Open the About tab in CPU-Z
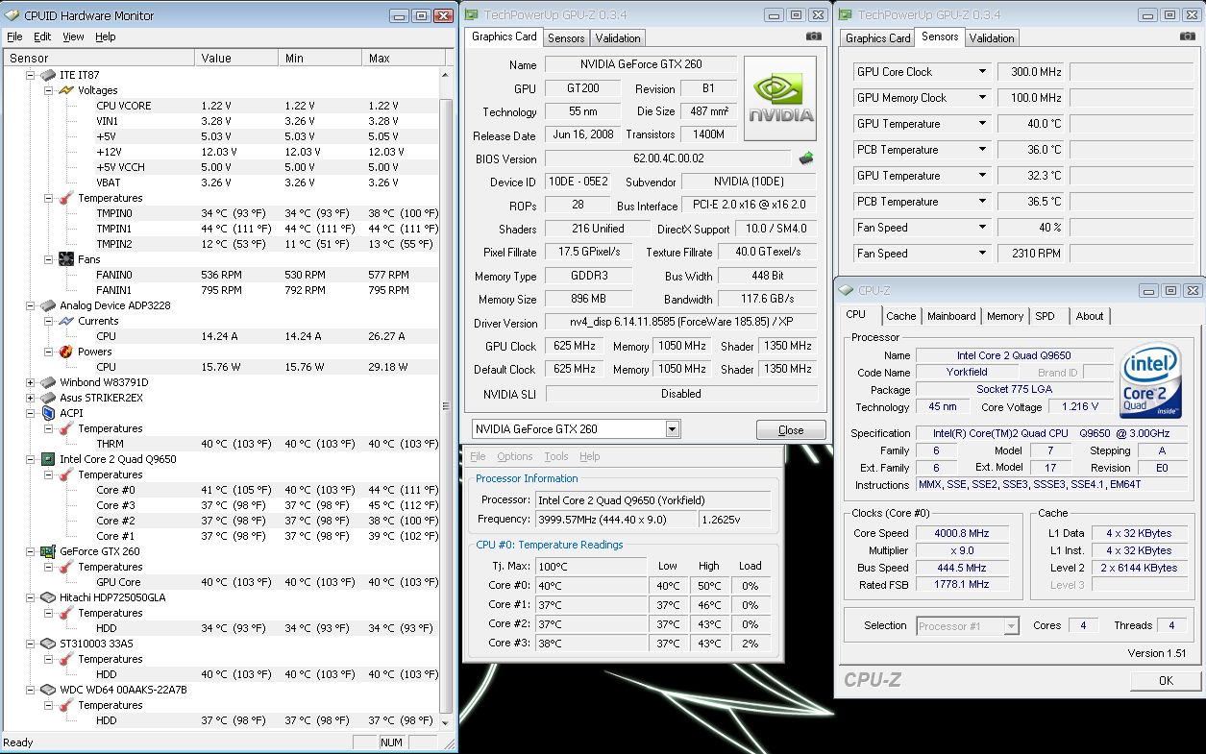Screen dimensions: 1206x754 tap(1090, 316)
